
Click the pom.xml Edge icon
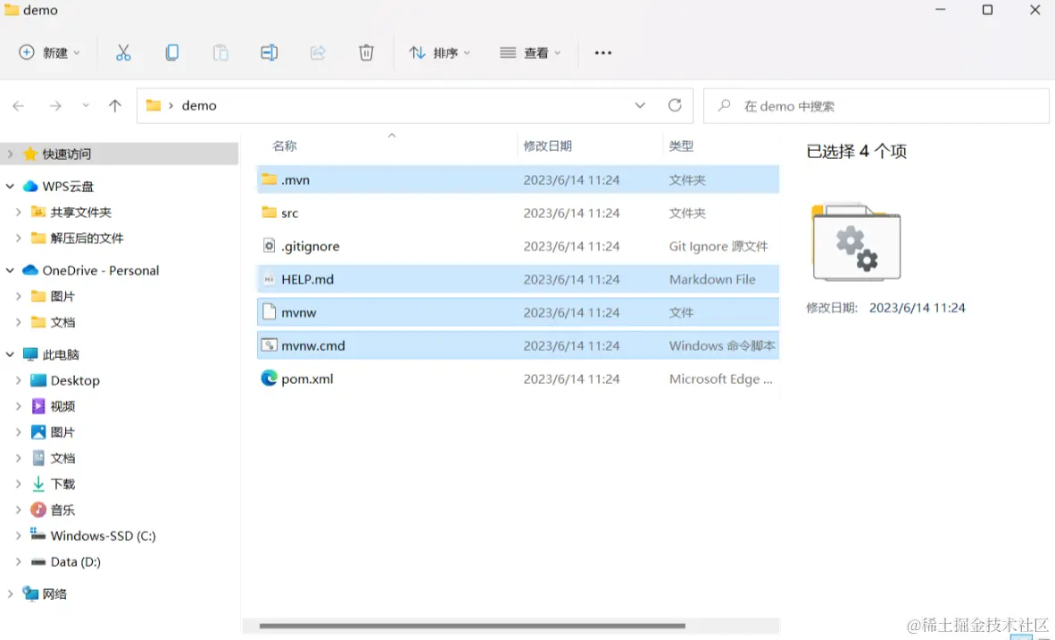coord(270,378)
